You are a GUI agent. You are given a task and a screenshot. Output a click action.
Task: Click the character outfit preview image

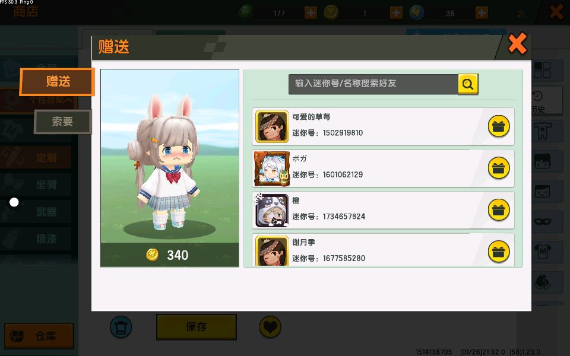(x=170, y=156)
